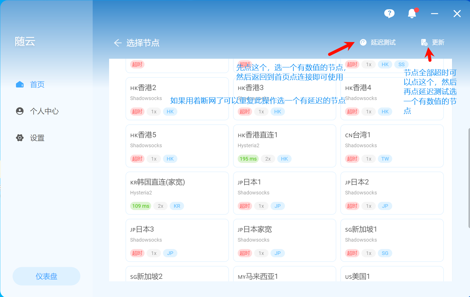Pick the JP日本1 Shadowsocks node
This screenshot has height=297, width=470.
(284, 193)
